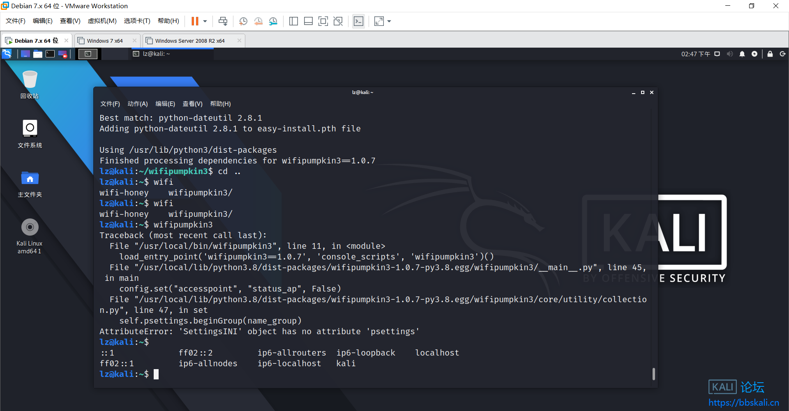Image resolution: width=789 pixels, height=411 pixels.
Task: Click the terminal window scrollbar
Action: (653, 374)
